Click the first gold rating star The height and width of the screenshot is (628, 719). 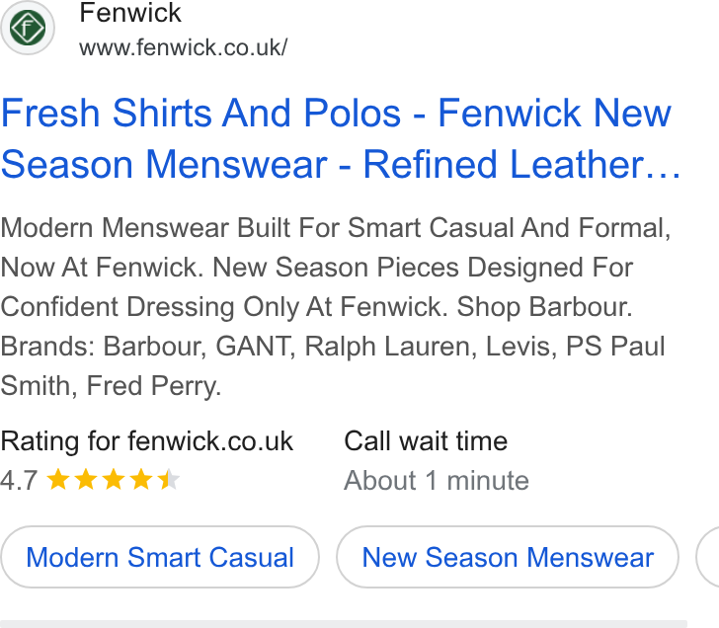pos(58,480)
